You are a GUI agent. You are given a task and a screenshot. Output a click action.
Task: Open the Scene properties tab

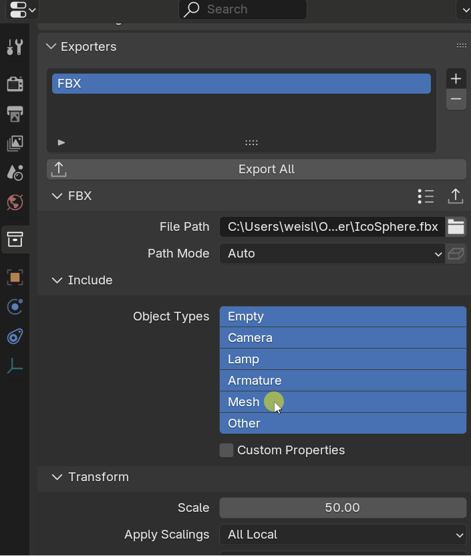pos(15,173)
